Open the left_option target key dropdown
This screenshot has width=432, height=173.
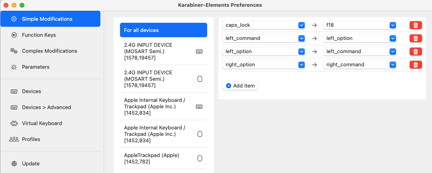(x=360, y=38)
